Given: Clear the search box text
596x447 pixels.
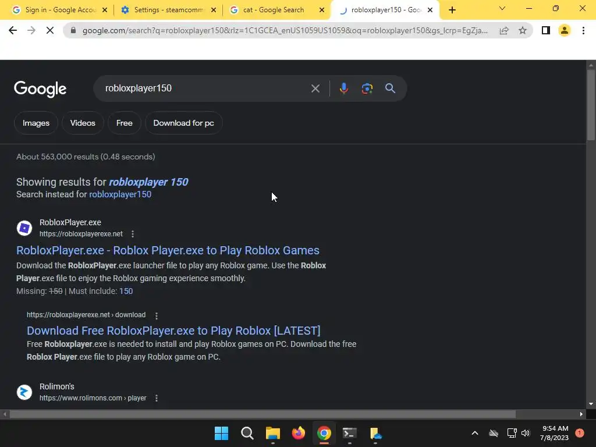Looking at the screenshot, I should click(x=315, y=88).
